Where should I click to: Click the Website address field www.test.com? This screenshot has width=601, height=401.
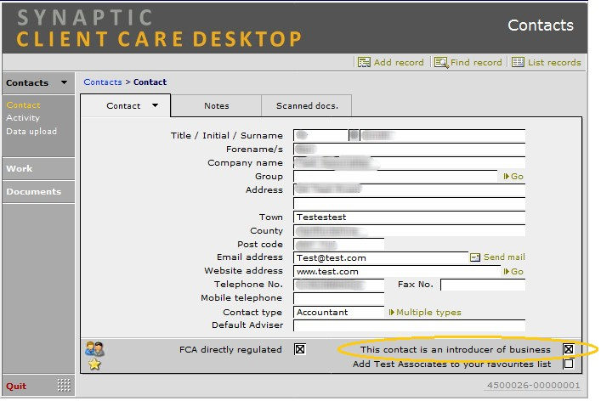[397, 272]
